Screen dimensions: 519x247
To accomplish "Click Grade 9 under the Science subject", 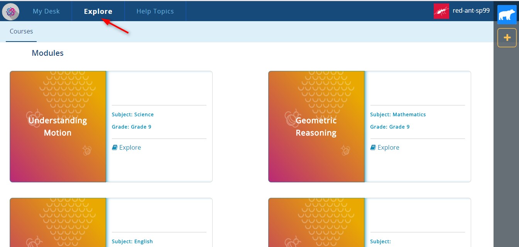I will (132, 127).
